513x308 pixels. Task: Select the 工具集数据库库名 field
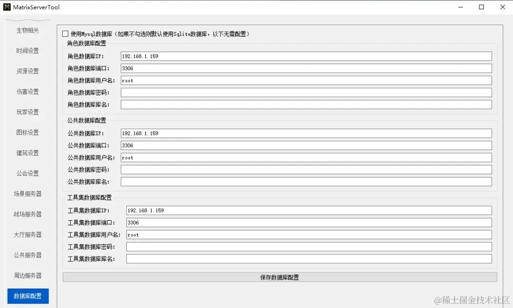click(309, 259)
